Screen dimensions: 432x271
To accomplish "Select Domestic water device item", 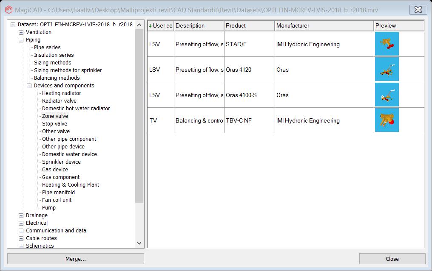I will (69, 154).
